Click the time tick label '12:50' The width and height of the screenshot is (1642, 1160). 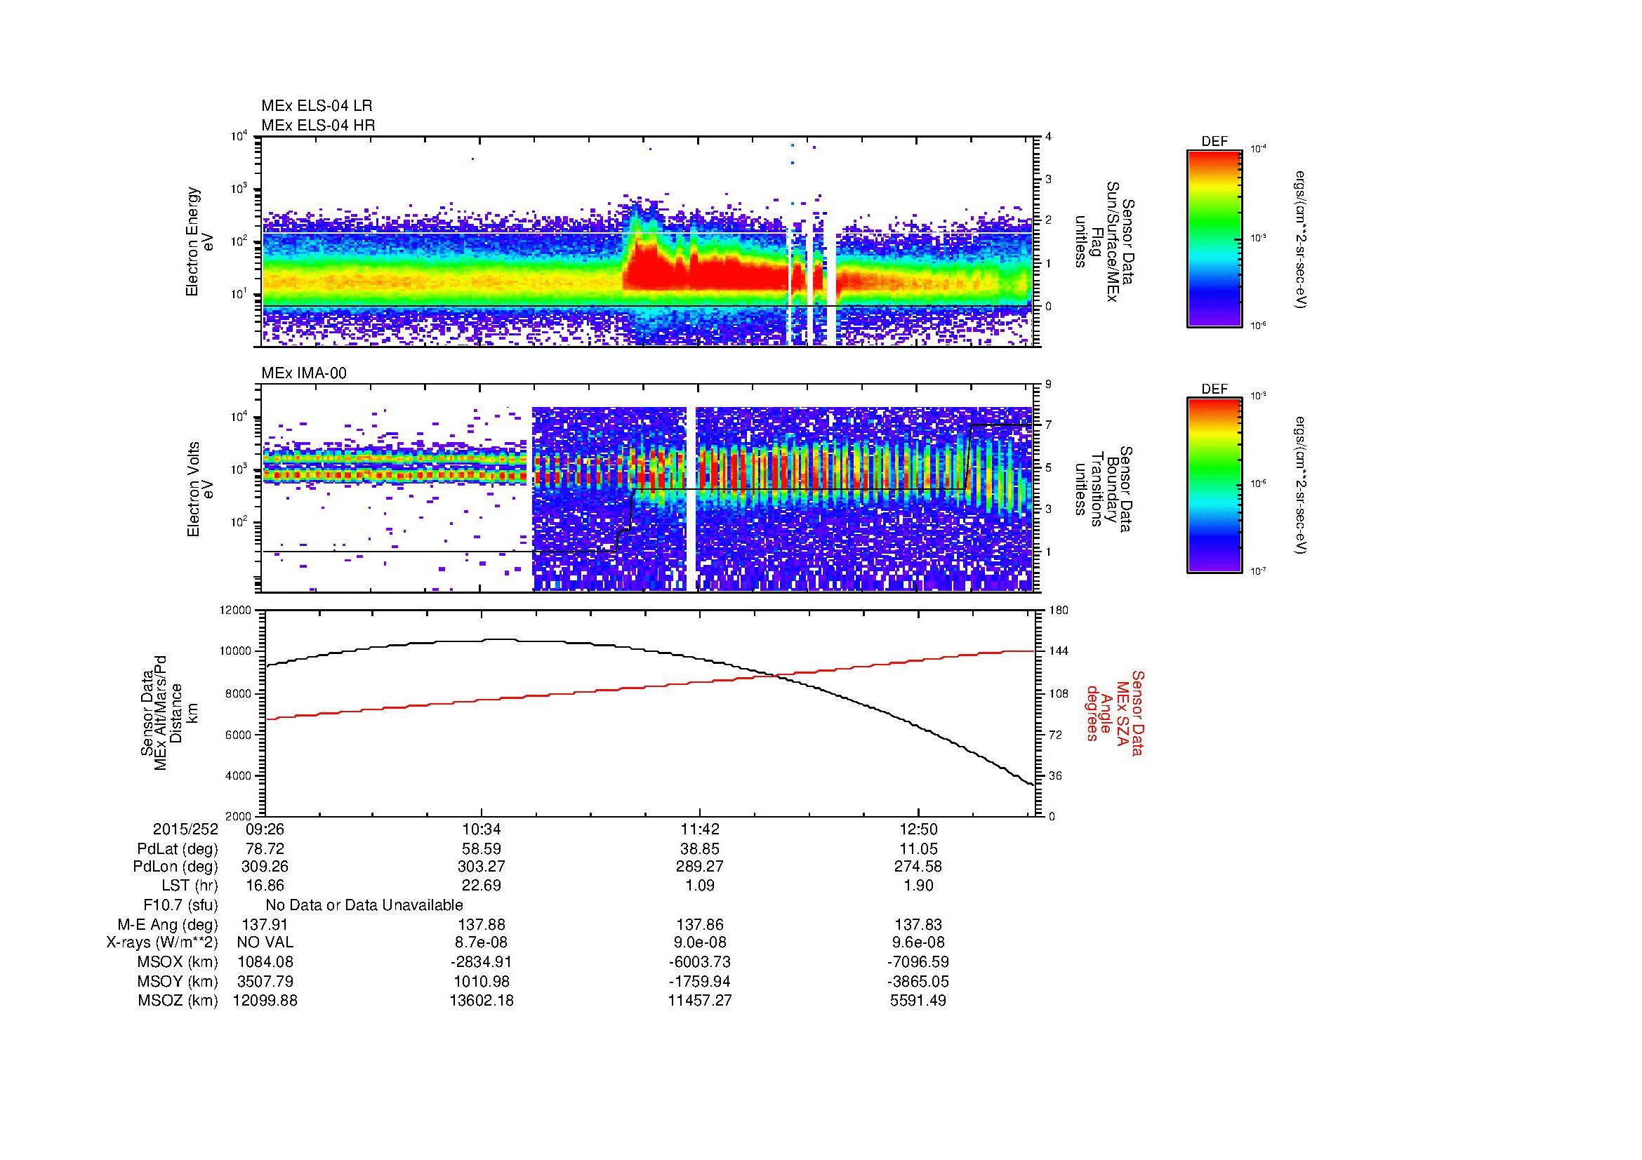pos(918,829)
